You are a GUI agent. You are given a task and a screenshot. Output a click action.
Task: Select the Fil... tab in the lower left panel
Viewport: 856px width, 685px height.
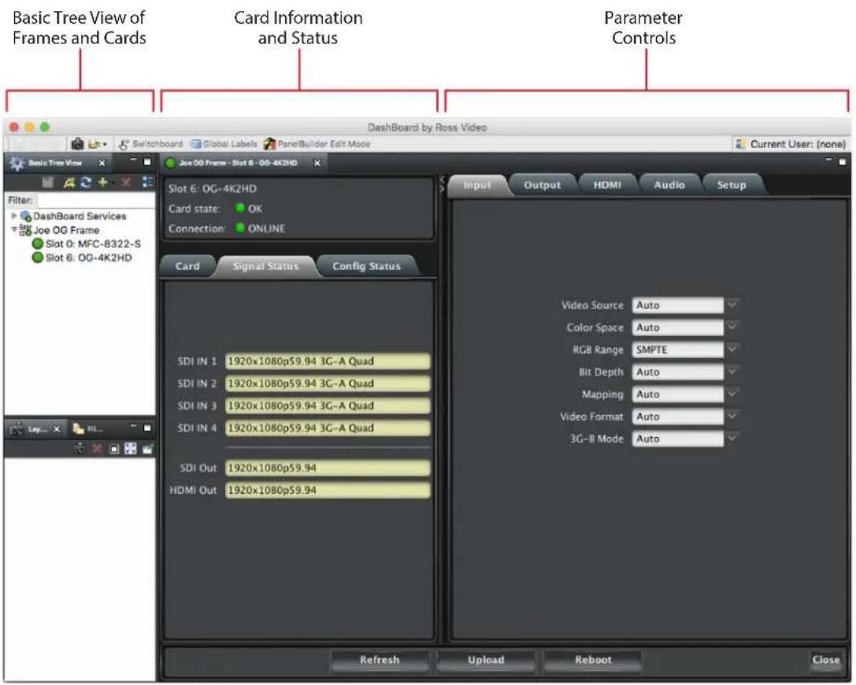pos(89,430)
